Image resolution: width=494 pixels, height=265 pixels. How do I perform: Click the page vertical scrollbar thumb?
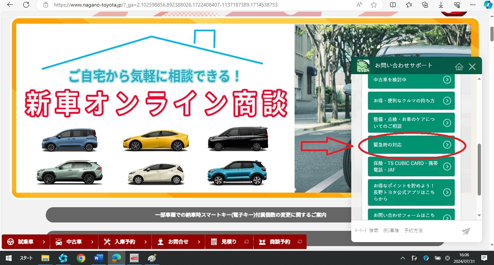click(x=492, y=34)
